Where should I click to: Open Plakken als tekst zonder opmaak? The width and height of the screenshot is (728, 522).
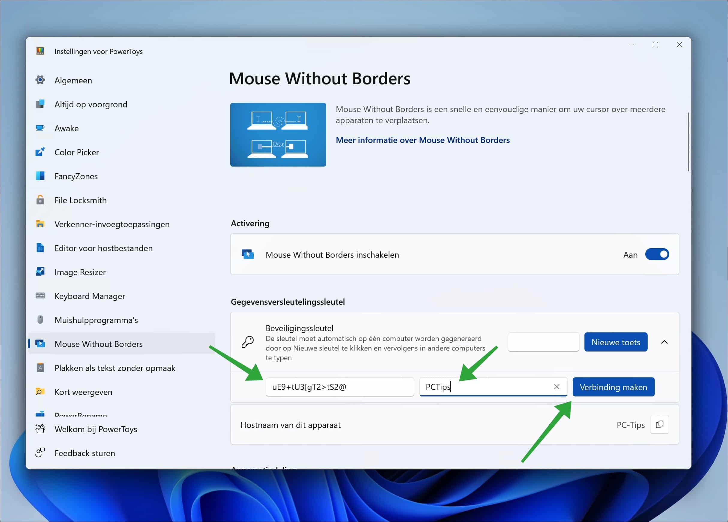point(115,368)
